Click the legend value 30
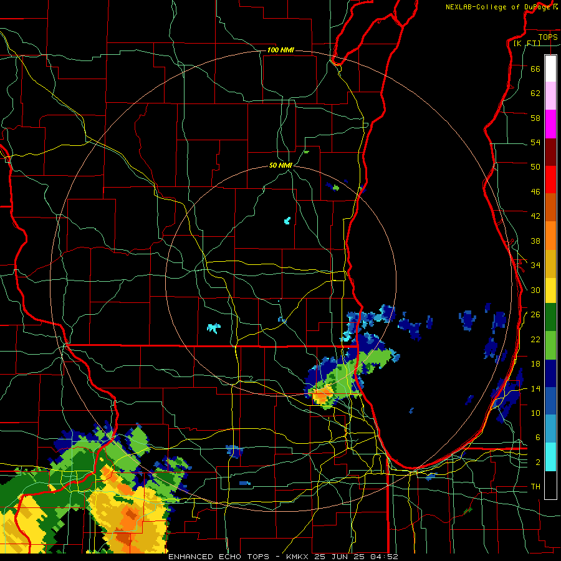This screenshot has height=561, width=561. (535, 290)
